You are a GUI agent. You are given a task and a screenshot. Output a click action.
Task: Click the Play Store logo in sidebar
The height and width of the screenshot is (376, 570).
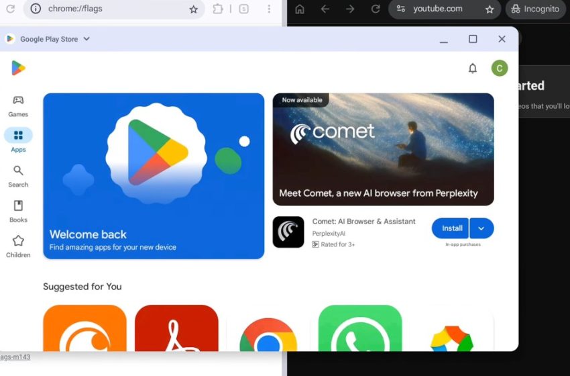click(x=18, y=68)
